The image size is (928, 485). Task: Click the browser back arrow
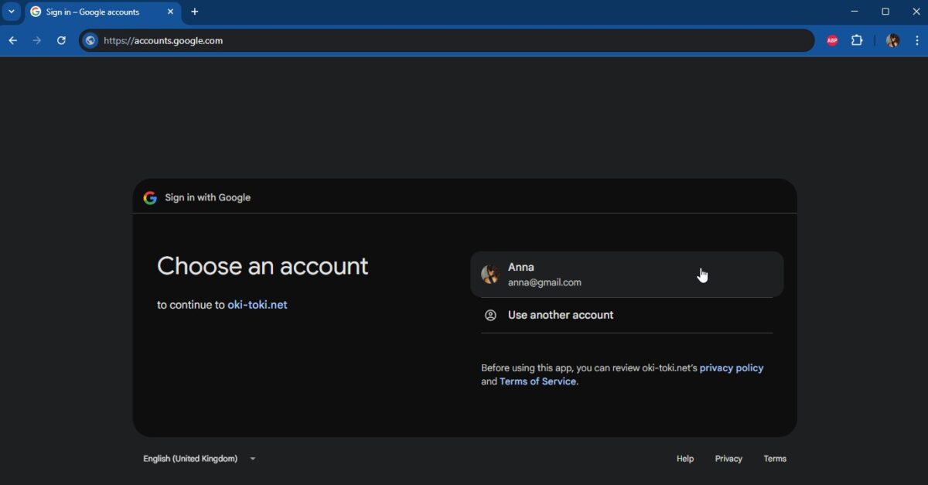click(x=12, y=40)
